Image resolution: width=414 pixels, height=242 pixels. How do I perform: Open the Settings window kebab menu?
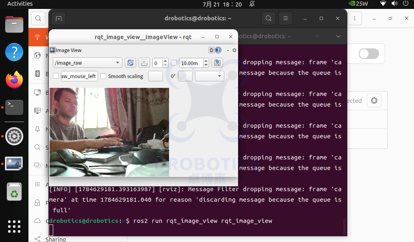coord(355,18)
